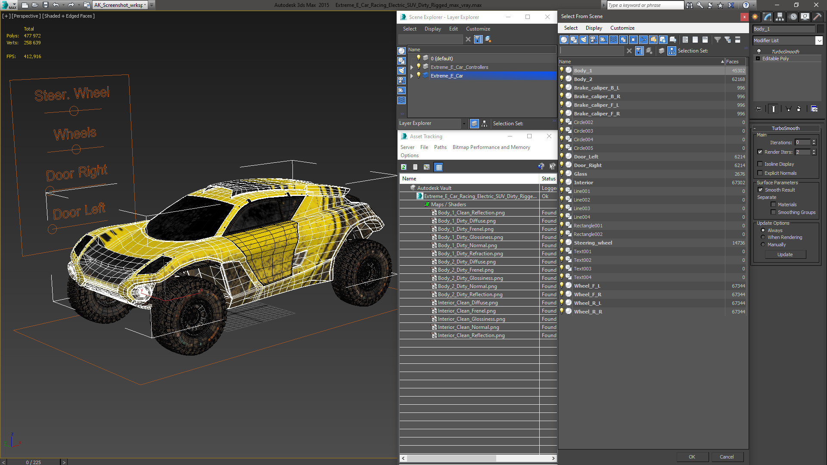Click the Update button
The image size is (827, 465).
pyautogui.click(x=785, y=254)
